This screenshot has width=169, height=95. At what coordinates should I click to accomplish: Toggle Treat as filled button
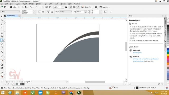[105, 12]
